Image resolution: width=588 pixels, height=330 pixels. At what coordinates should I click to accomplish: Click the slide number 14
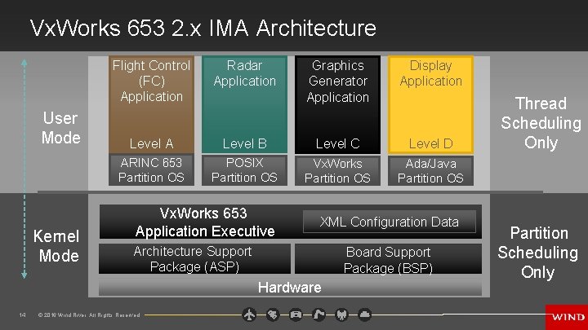(x=23, y=315)
